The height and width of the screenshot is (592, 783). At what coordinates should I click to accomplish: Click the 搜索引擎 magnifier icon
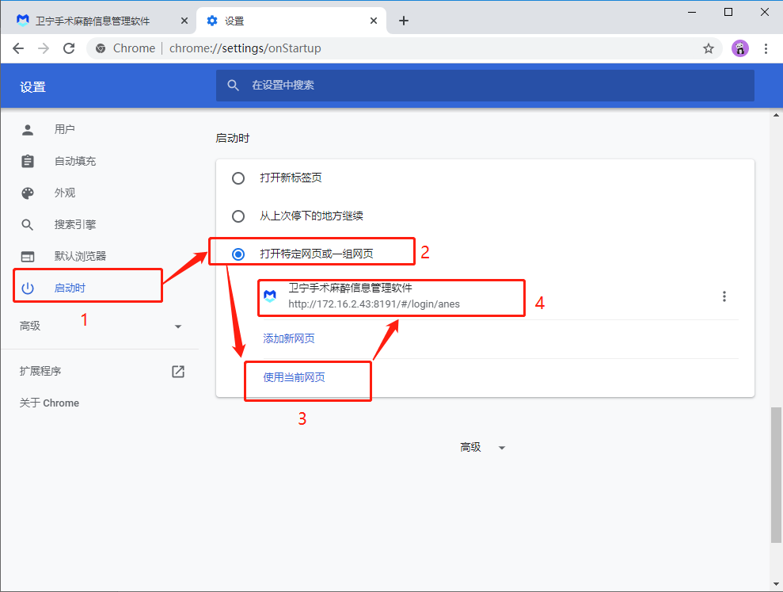tap(28, 225)
